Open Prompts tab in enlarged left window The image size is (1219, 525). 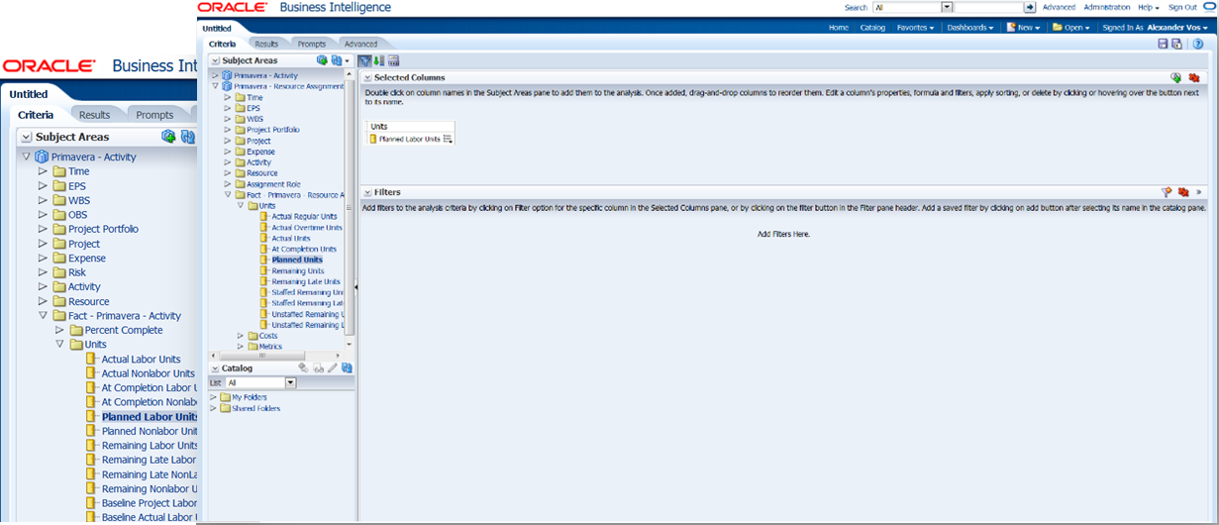(x=154, y=115)
